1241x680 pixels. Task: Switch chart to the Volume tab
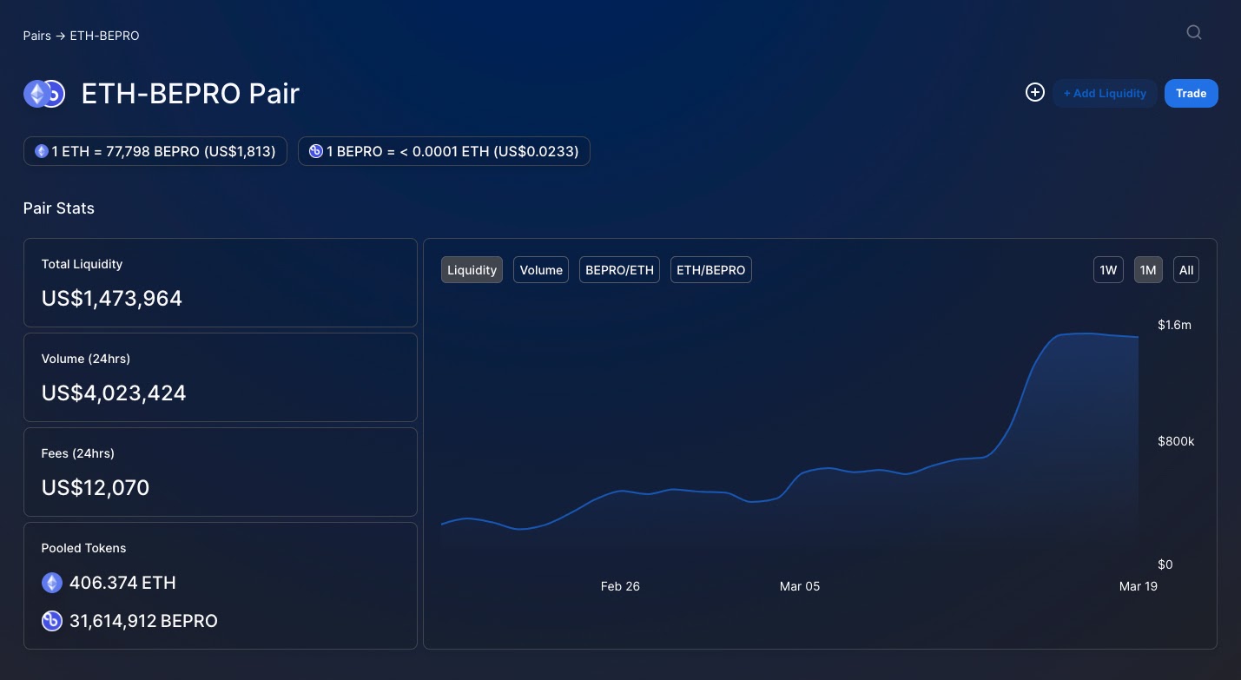tap(541, 270)
